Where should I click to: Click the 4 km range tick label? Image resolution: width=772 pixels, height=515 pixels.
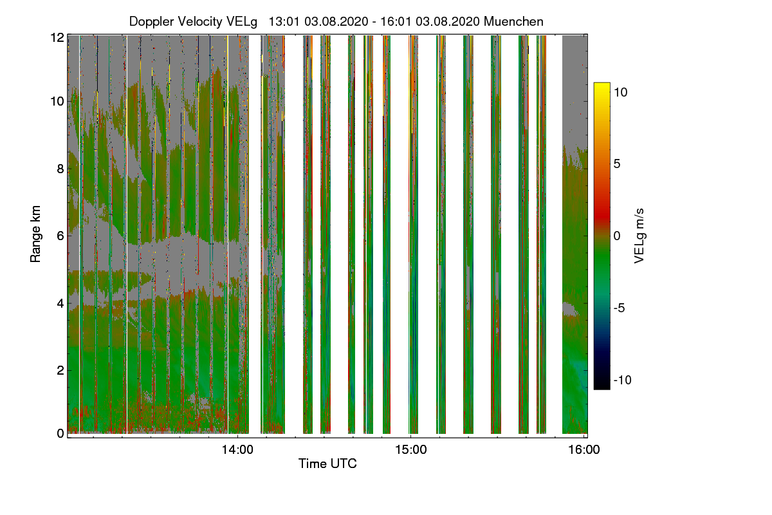coord(60,303)
